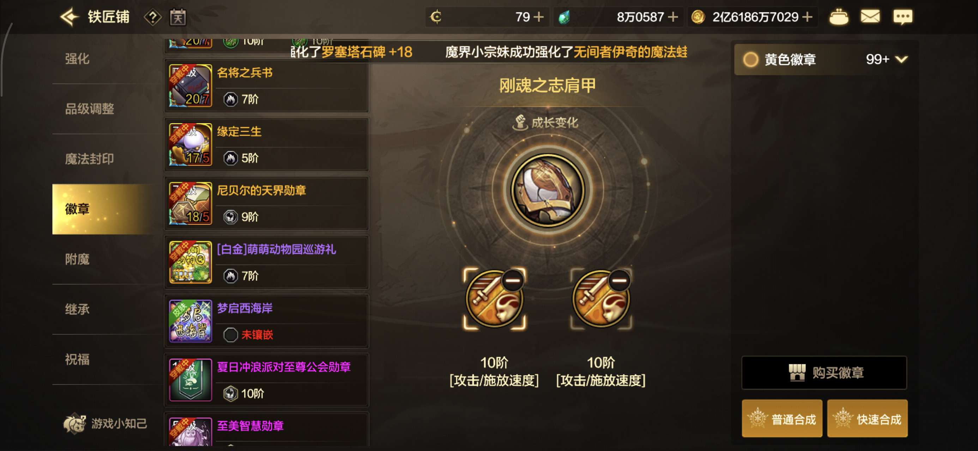978x451 pixels.
Task: Add more gold with plus button
Action: [807, 17]
